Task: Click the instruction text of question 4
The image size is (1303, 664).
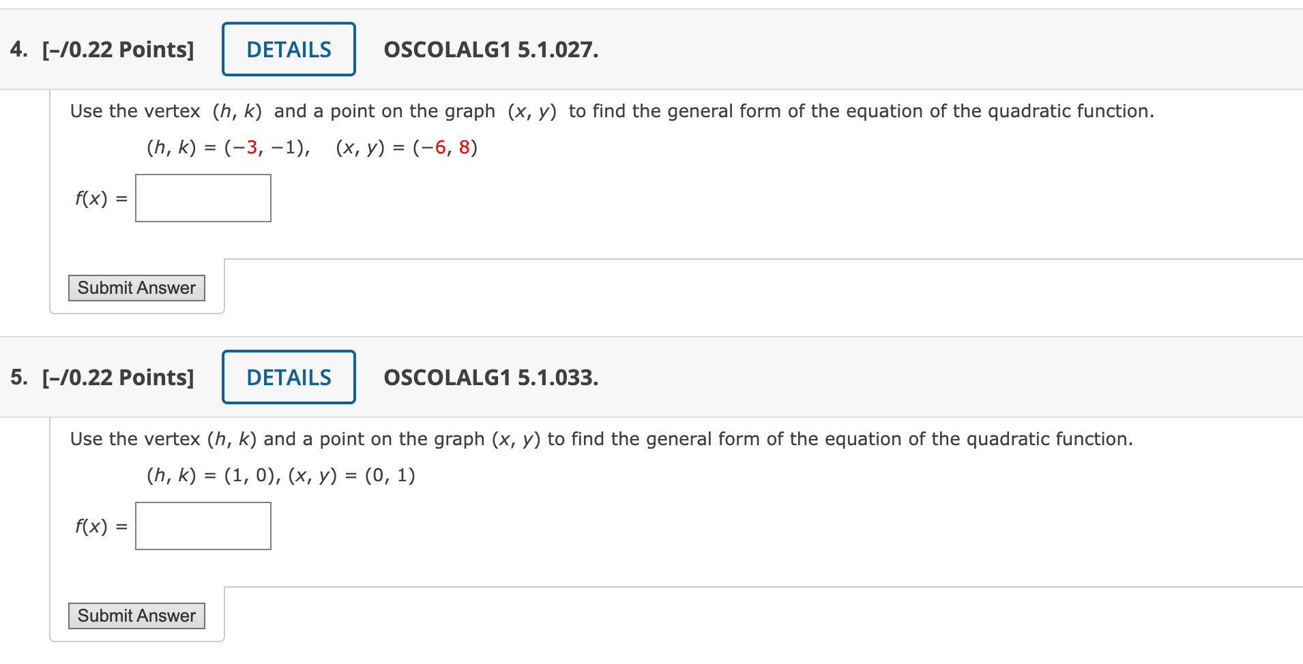Action: [611, 110]
